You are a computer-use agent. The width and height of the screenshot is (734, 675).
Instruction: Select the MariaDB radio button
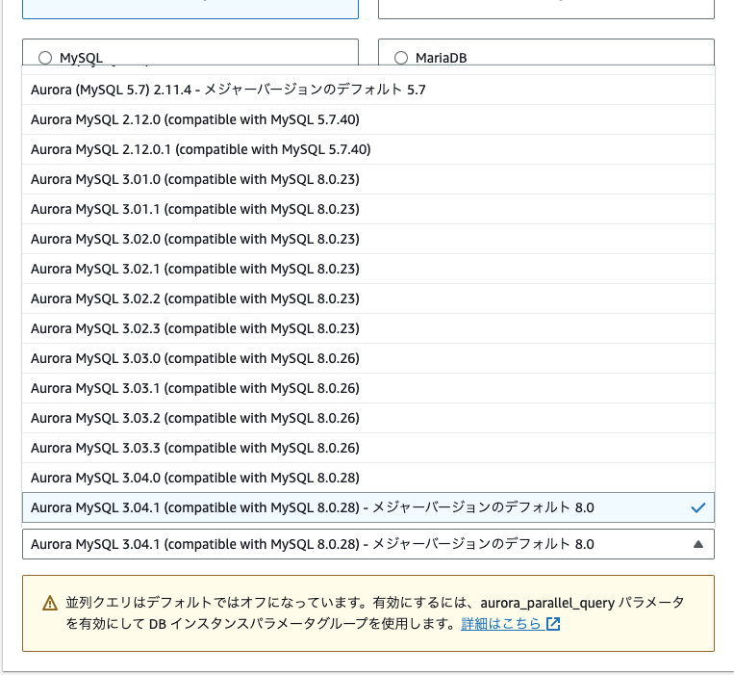tap(401, 58)
